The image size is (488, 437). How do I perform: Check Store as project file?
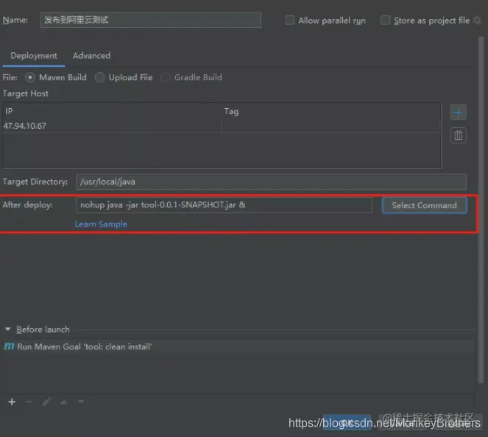point(385,20)
